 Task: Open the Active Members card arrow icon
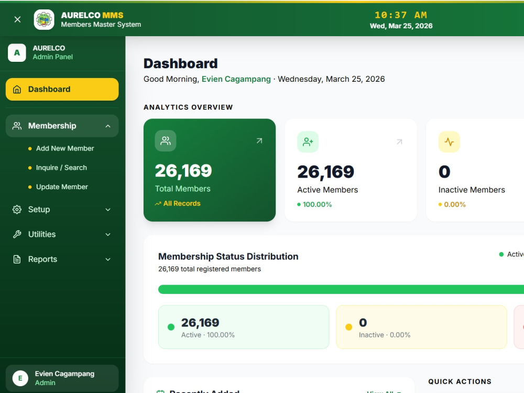pos(399,142)
